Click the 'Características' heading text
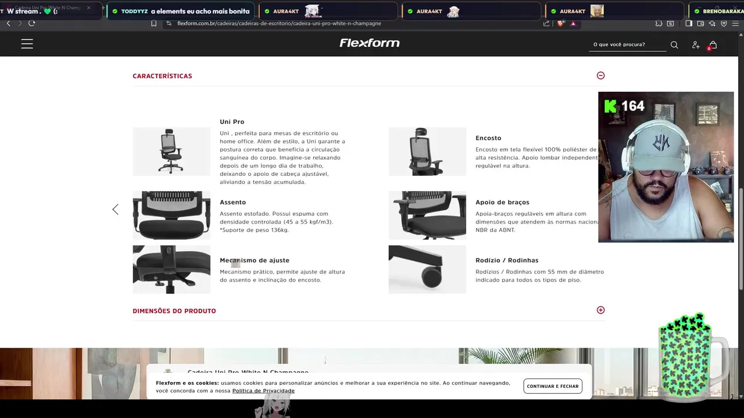 tap(162, 76)
